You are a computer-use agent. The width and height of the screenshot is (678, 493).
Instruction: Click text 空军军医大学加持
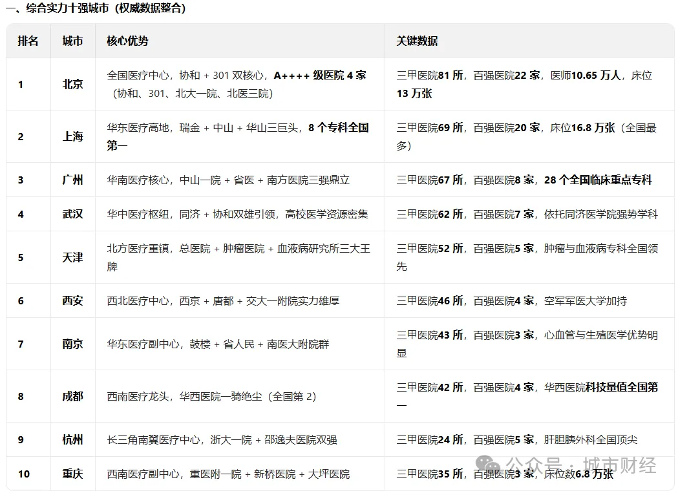586,300
